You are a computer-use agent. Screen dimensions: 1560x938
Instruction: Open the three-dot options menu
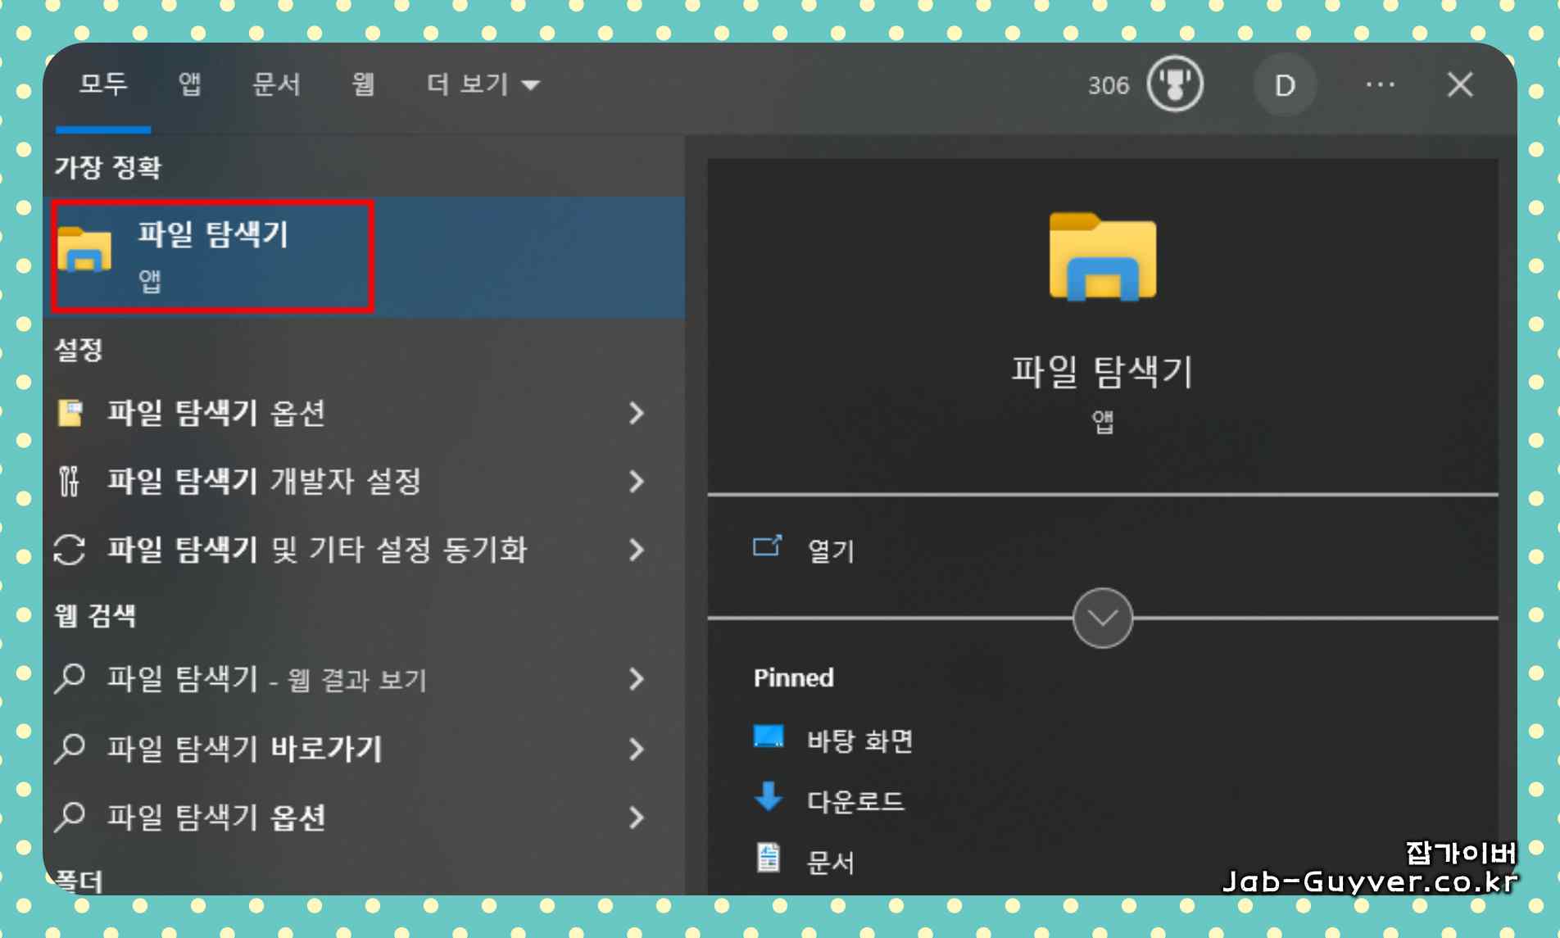pos(1380,84)
